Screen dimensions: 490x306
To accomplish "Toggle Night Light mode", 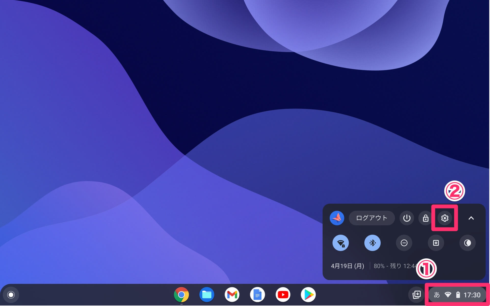I will click(x=467, y=243).
